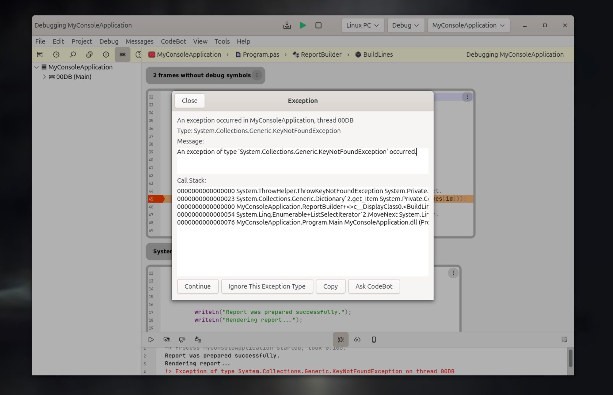Image resolution: width=613 pixels, height=395 pixels.
Task: Click Ask CodeBot about the exception
Action: (x=374, y=286)
